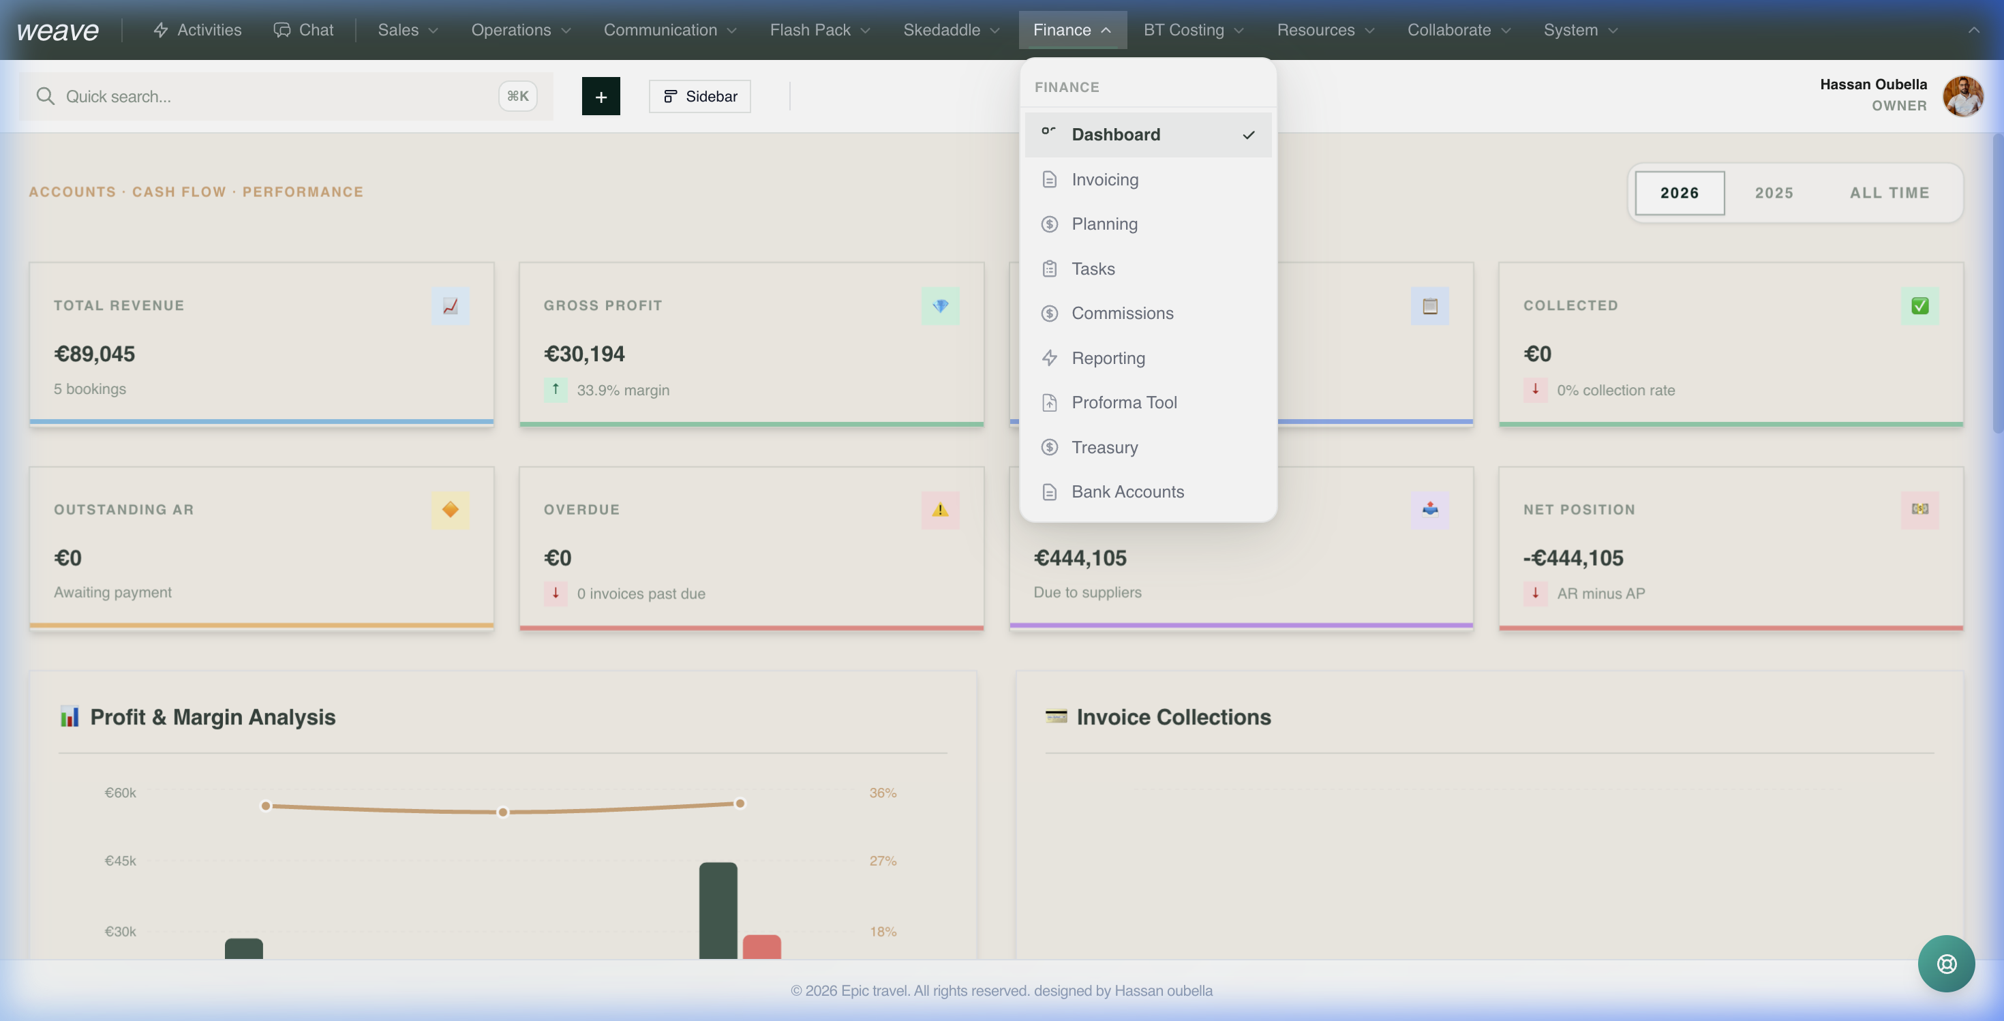The image size is (2004, 1021).
Task: Click the 33.9% margin text
Action: 623,391
